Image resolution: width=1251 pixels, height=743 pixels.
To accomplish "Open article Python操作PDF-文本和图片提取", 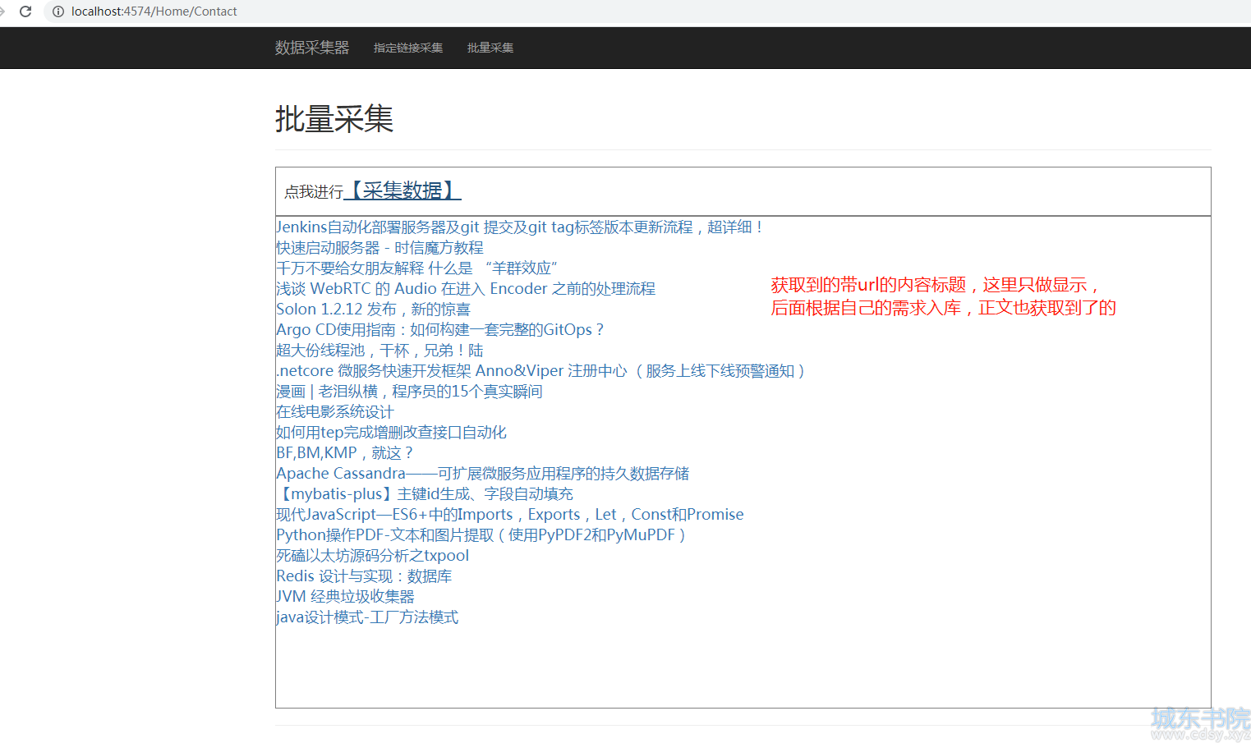I will (481, 535).
